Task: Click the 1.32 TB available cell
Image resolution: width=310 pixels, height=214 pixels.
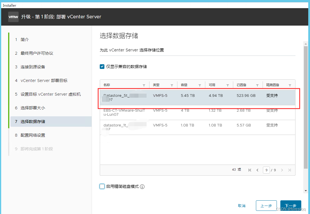Action: pos(215,110)
